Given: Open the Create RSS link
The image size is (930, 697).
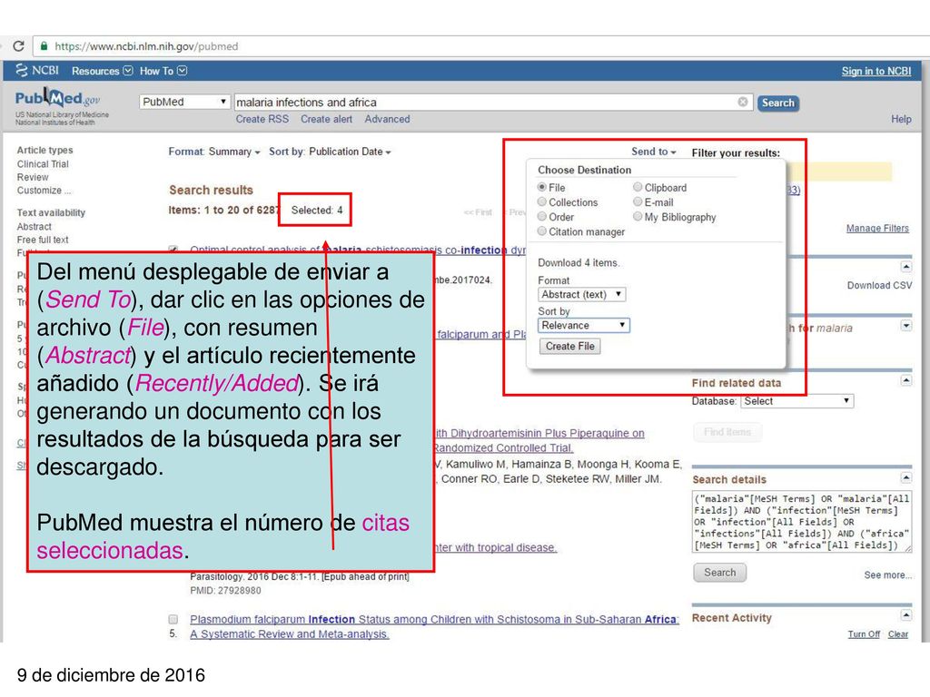Looking at the screenshot, I should point(262,119).
